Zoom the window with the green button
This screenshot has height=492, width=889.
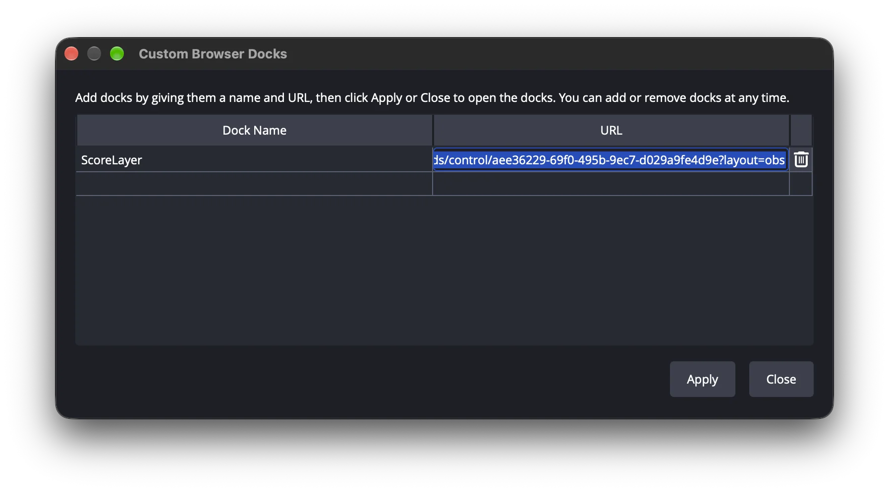tap(117, 53)
